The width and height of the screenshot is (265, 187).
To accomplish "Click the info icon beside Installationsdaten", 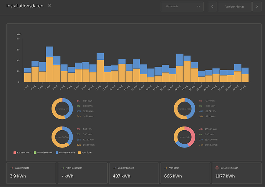I will (x=50, y=6).
